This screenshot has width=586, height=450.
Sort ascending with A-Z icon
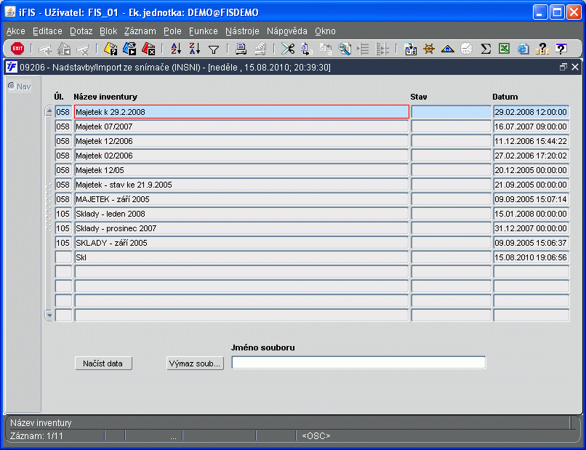(176, 49)
